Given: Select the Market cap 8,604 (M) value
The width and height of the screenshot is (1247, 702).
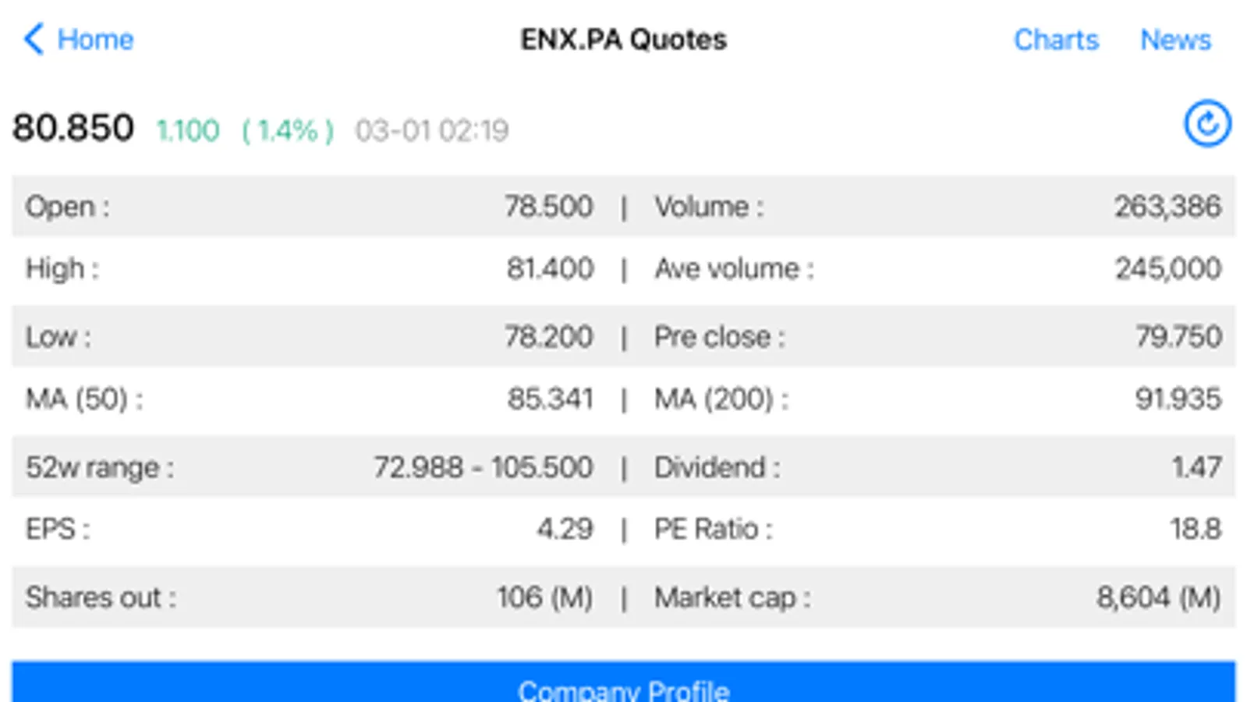Looking at the screenshot, I should click(x=1158, y=597).
